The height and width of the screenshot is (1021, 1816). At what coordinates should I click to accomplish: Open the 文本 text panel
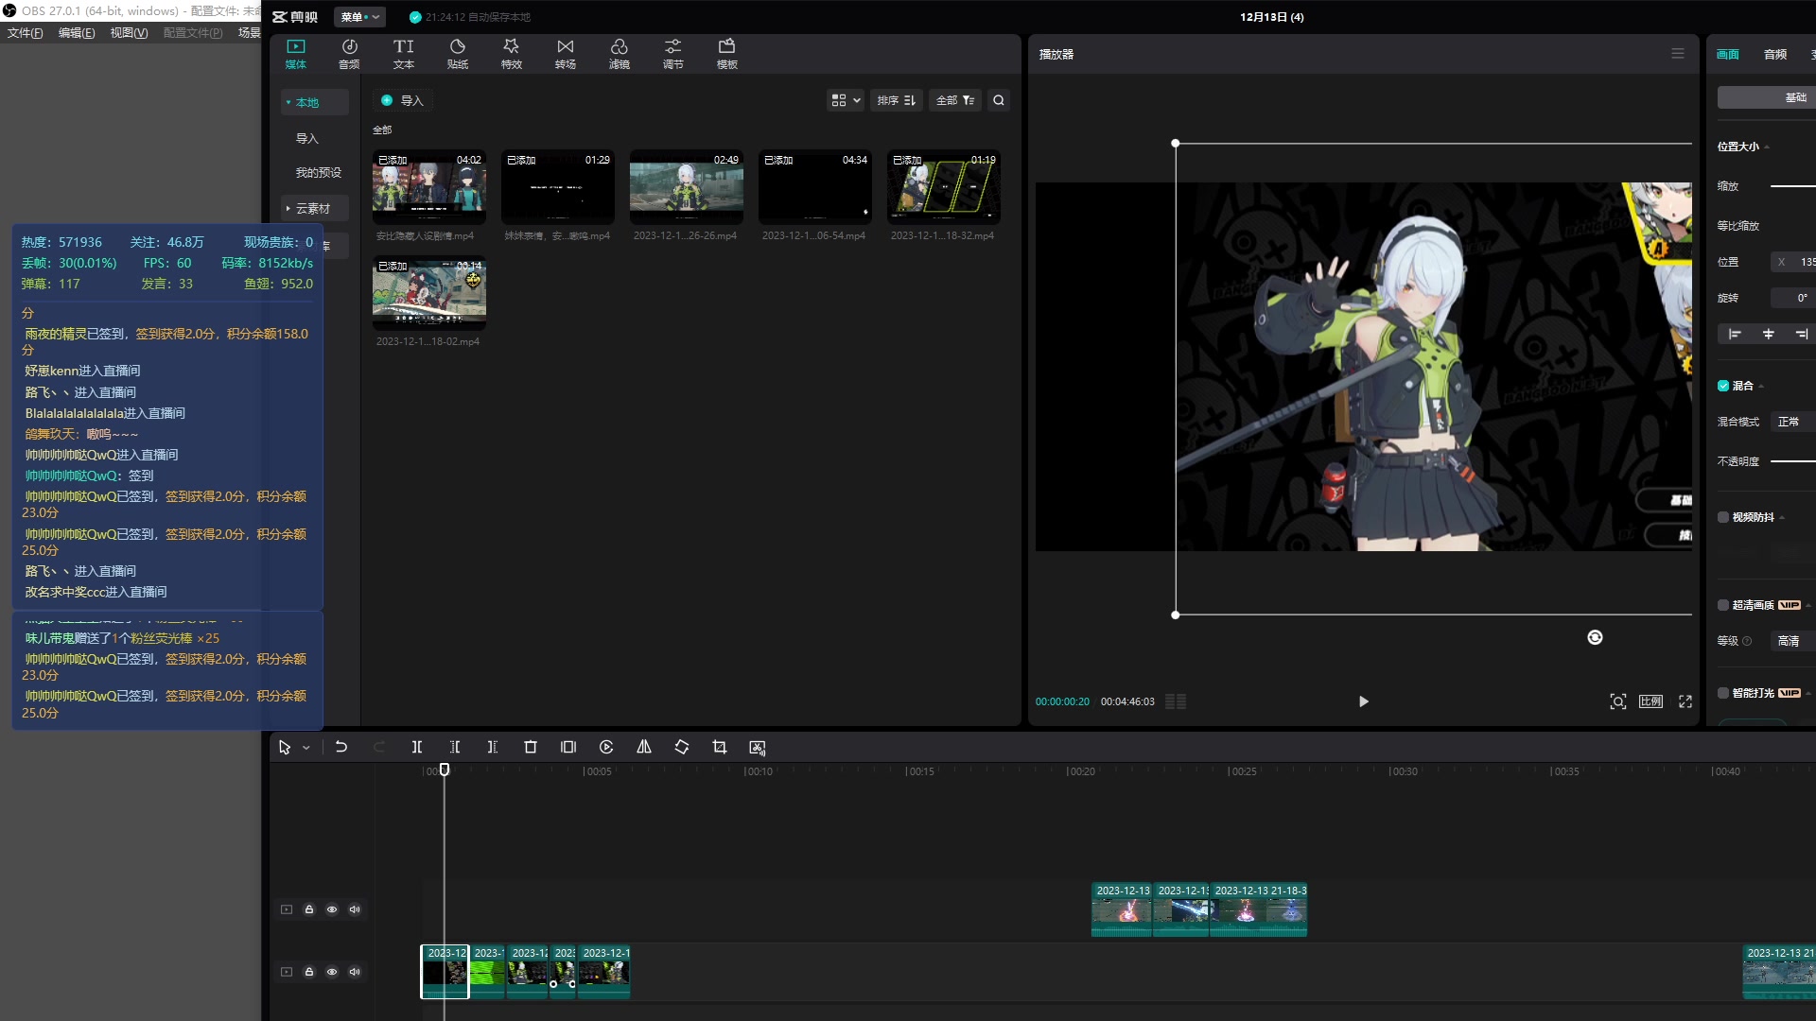404,54
